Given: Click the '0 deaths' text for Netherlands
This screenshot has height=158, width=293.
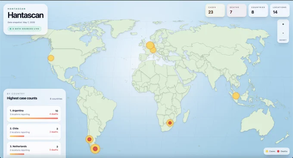Looking at the screenshot, I should click(54, 149).
